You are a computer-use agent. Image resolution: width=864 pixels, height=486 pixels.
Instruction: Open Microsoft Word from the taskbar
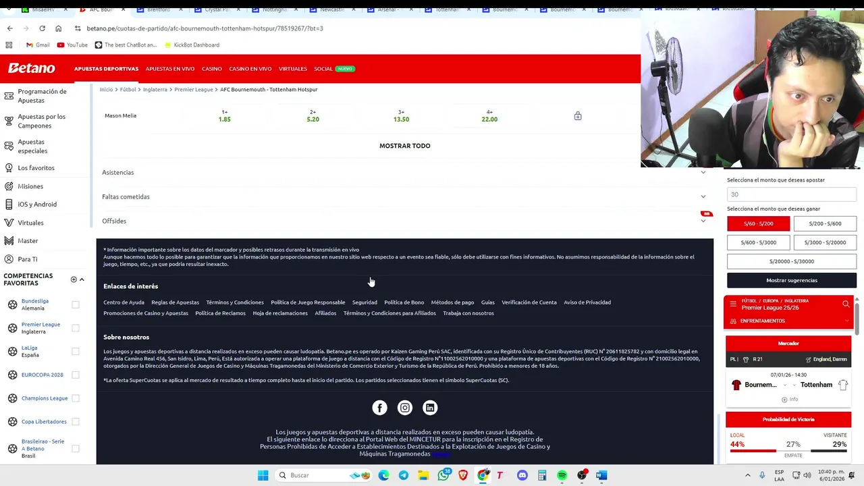pyautogui.click(x=601, y=475)
